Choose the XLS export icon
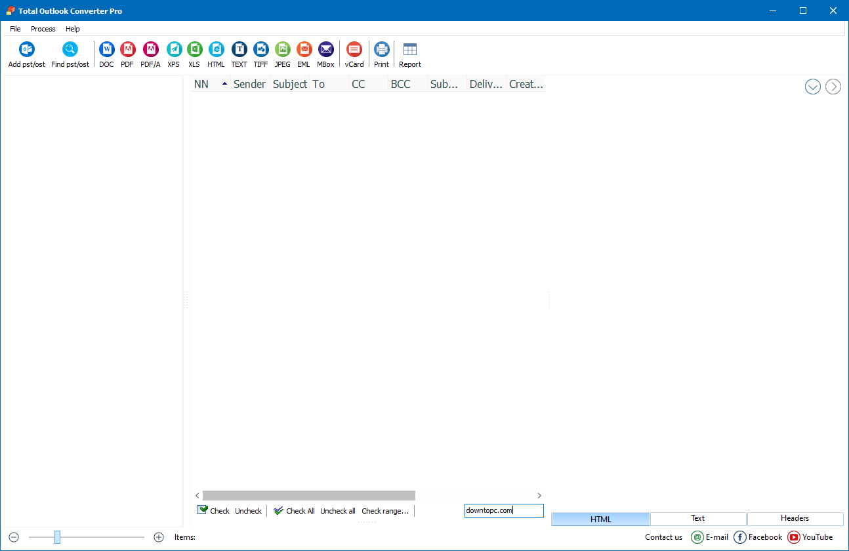This screenshot has height=551, width=849. (194, 51)
